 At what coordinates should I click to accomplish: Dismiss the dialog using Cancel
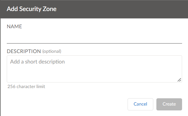click(x=140, y=104)
